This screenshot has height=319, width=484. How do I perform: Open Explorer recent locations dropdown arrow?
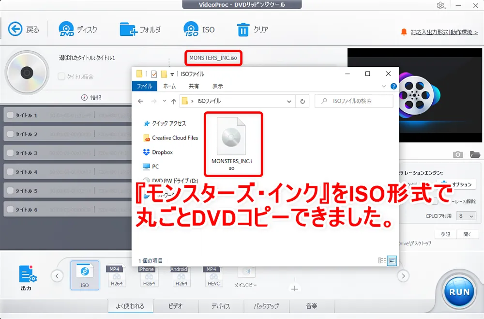(x=164, y=101)
